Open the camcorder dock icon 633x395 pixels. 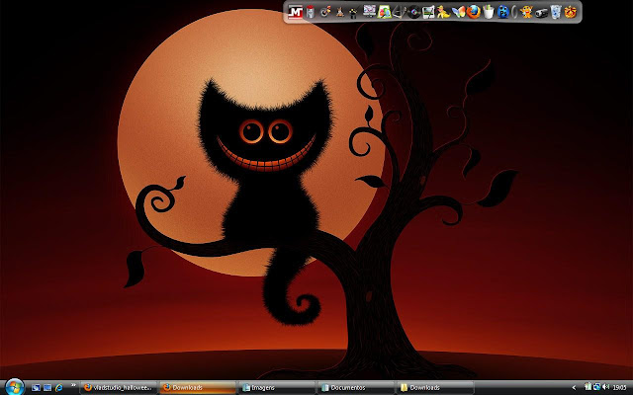[541, 13]
